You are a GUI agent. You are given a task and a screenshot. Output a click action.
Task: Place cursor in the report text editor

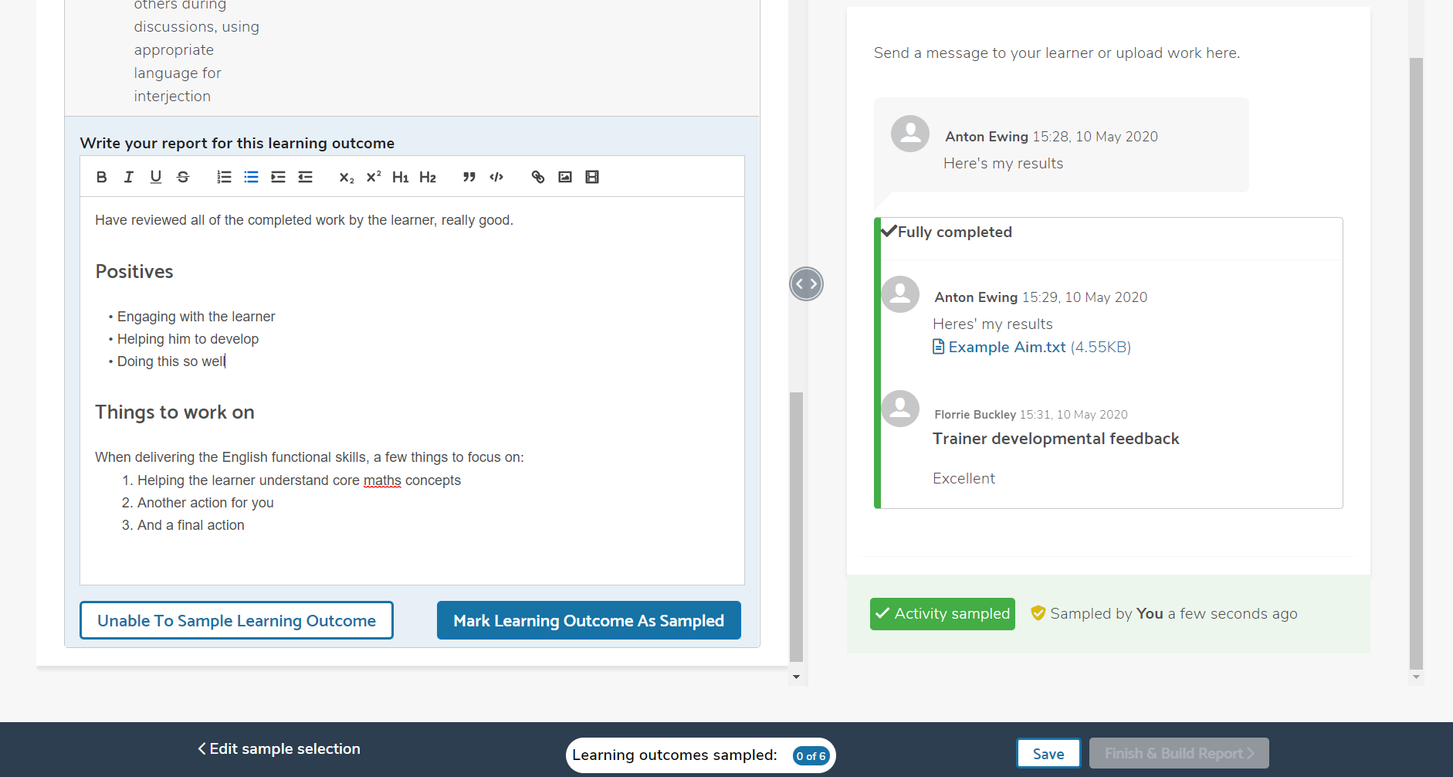click(412, 390)
